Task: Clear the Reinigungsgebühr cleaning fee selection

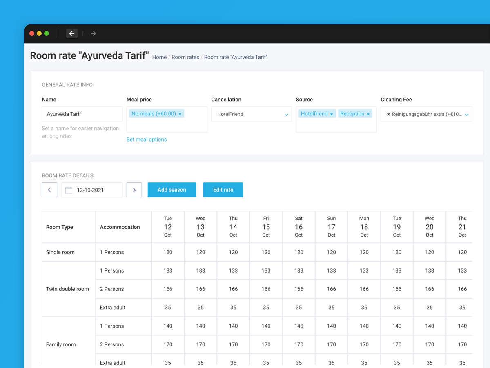Action: point(388,115)
